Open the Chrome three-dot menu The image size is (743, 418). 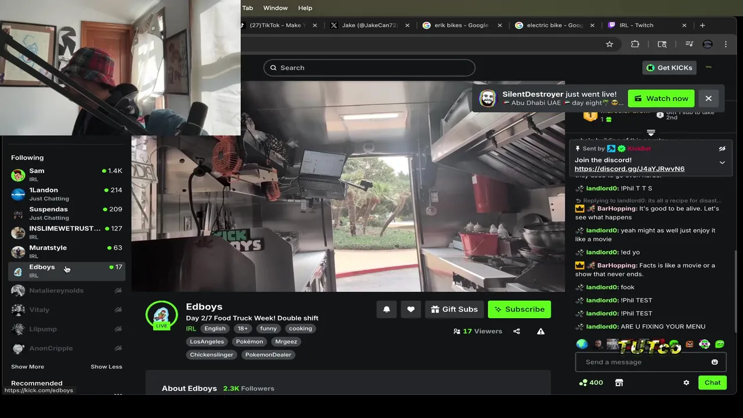[x=726, y=44]
